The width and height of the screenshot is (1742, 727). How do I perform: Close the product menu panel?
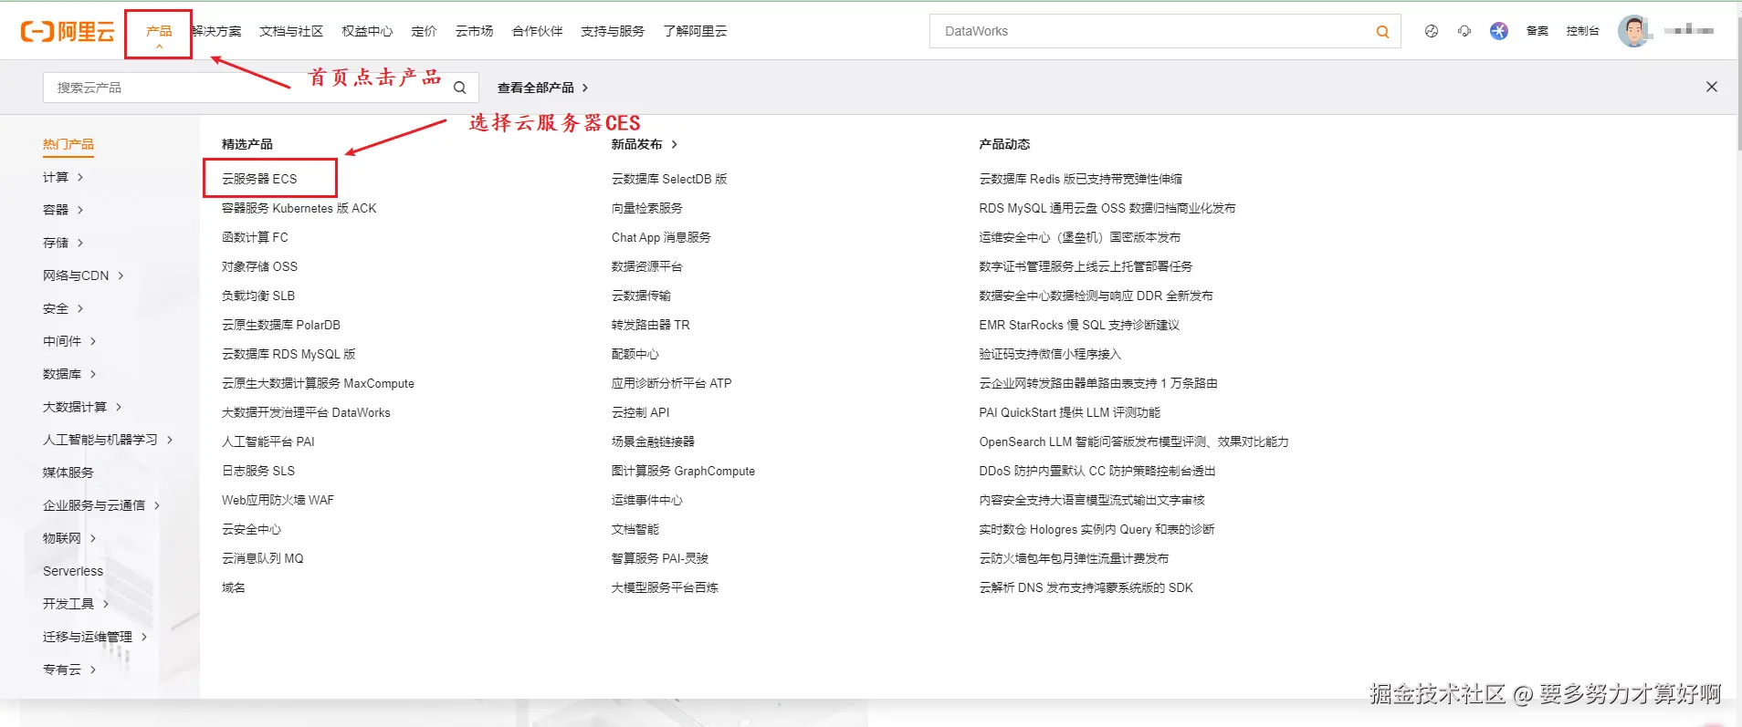(x=1712, y=87)
